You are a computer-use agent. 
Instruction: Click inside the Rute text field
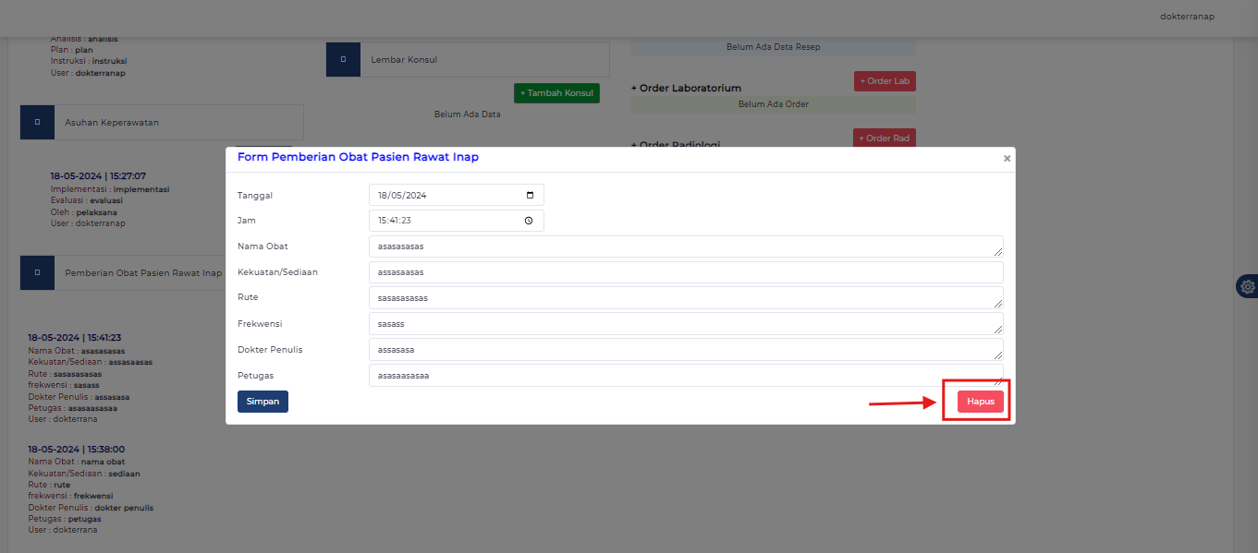click(686, 297)
